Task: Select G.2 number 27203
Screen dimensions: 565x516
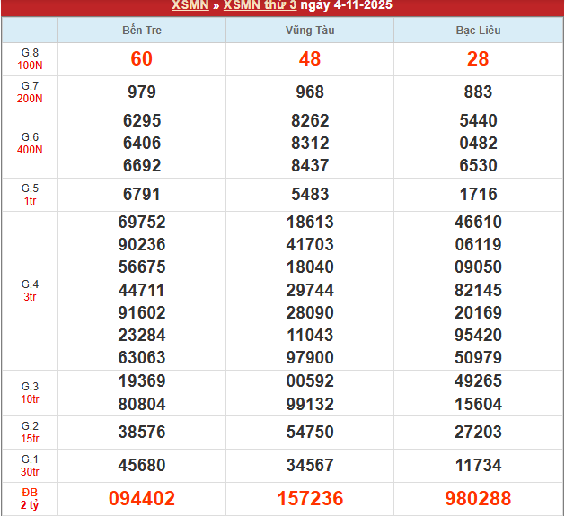Action: tap(478, 433)
